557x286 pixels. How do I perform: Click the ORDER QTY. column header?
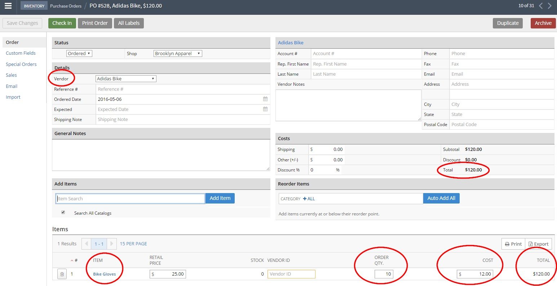click(x=381, y=260)
